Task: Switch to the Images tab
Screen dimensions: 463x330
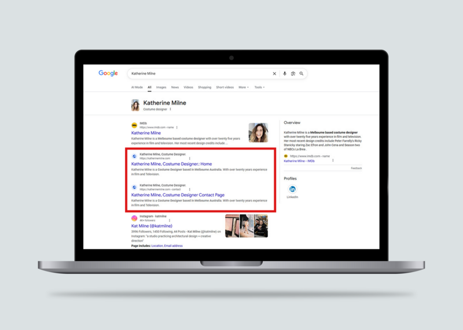Action: tap(161, 87)
